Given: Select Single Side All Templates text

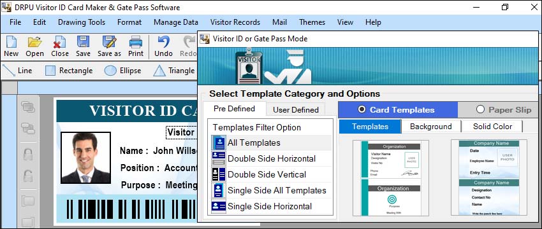Looking at the screenshot, I should point(277,190).
